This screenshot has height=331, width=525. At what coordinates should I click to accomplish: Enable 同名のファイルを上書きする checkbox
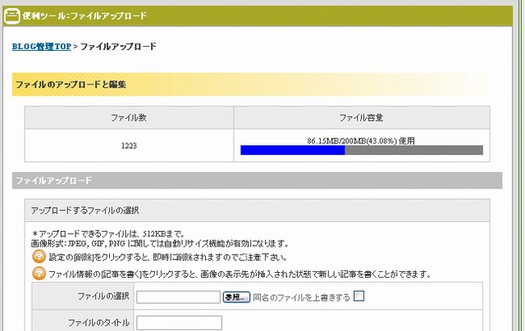[x=359, y=297]
